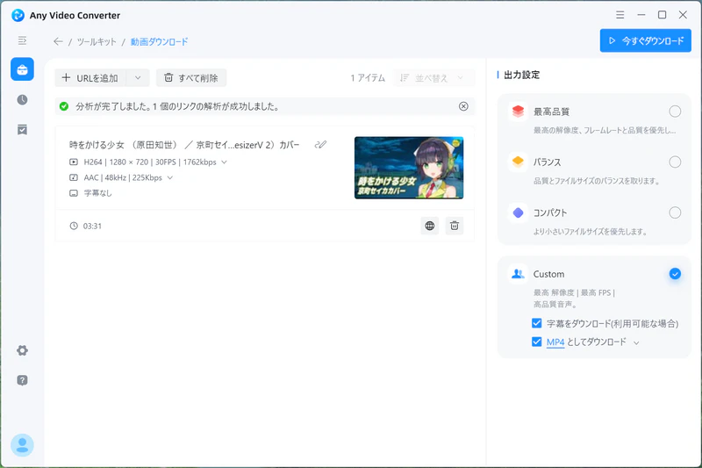
Task: Click the 1 アイテム count label
Action: click(x=368, y=78)
